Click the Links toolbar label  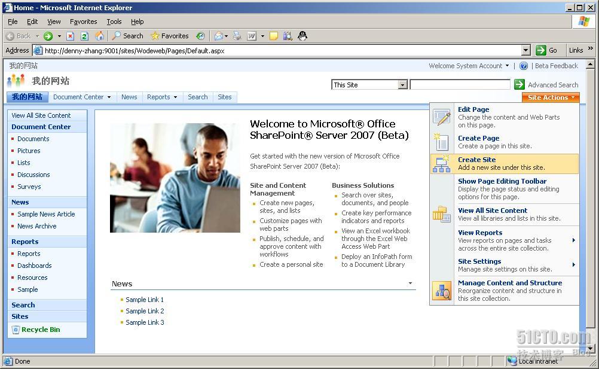576,50
